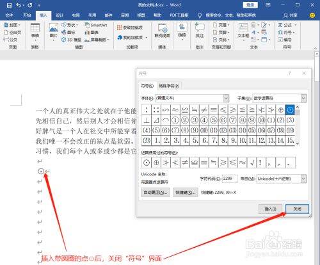
Task: Switch to the Home (开始) tab
Action: click(x=27, y=15)
